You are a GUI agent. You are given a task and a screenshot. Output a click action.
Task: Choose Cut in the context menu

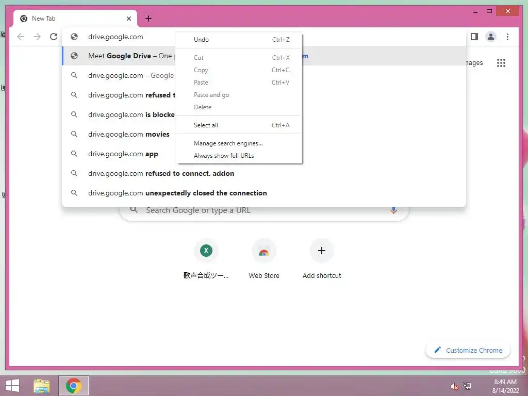[x=238, y=58]
